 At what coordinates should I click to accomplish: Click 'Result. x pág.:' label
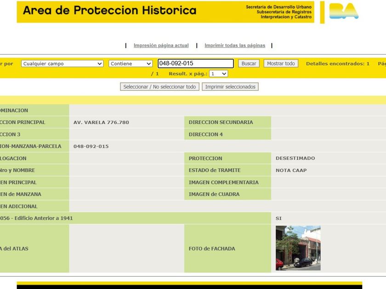[188, 74]
